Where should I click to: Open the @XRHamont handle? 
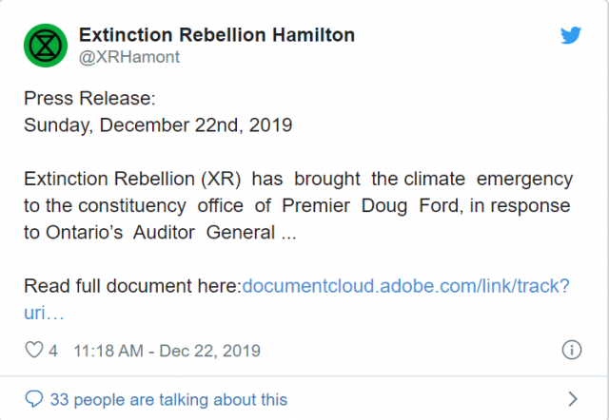click(129, 57)
